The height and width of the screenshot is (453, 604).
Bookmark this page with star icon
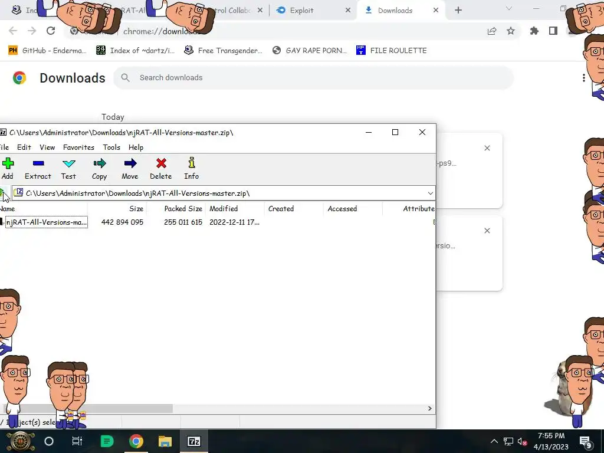click(511, 31)
